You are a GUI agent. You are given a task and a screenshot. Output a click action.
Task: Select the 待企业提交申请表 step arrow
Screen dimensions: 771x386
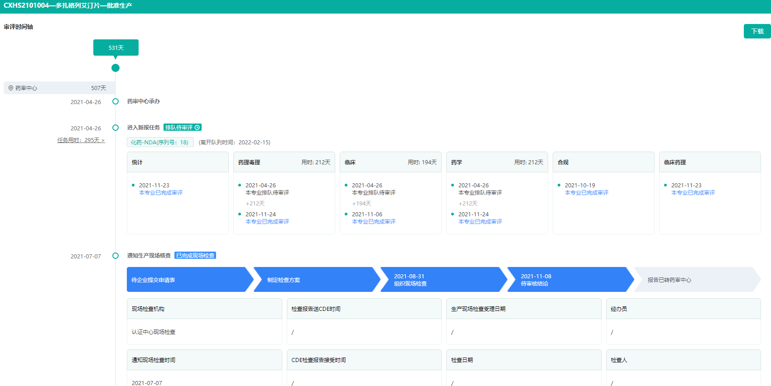tap(186, 280)
